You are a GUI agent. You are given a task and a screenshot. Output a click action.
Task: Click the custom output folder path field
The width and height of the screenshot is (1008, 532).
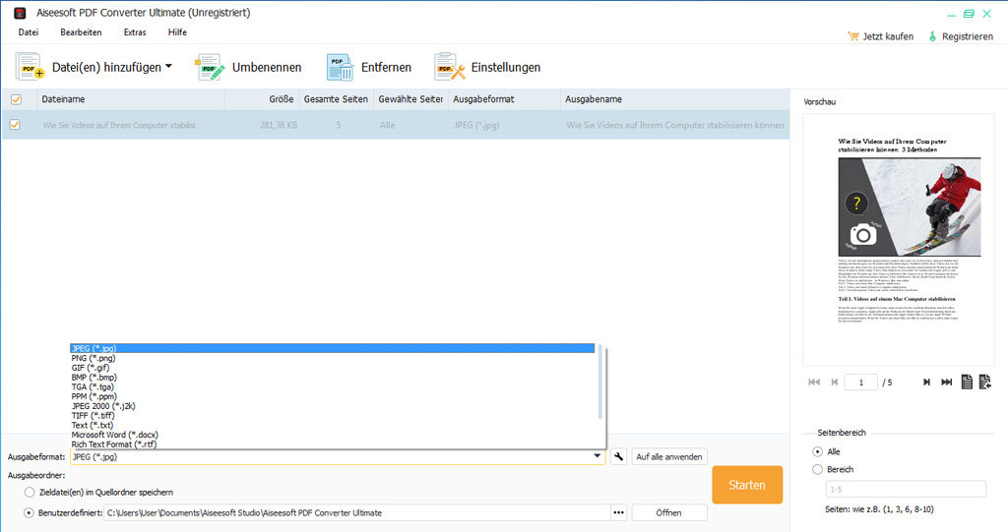(x=356, y=512)
